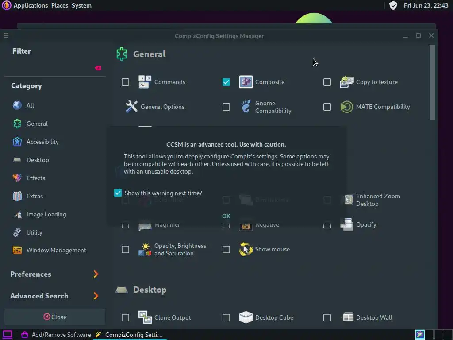Image resolution: width=453 pixels, height=340 pixels.
Task: Select the Image Loading category icon
Action: click(17, 215)
